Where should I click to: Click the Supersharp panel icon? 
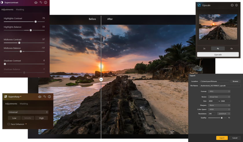tap(5, 97)
